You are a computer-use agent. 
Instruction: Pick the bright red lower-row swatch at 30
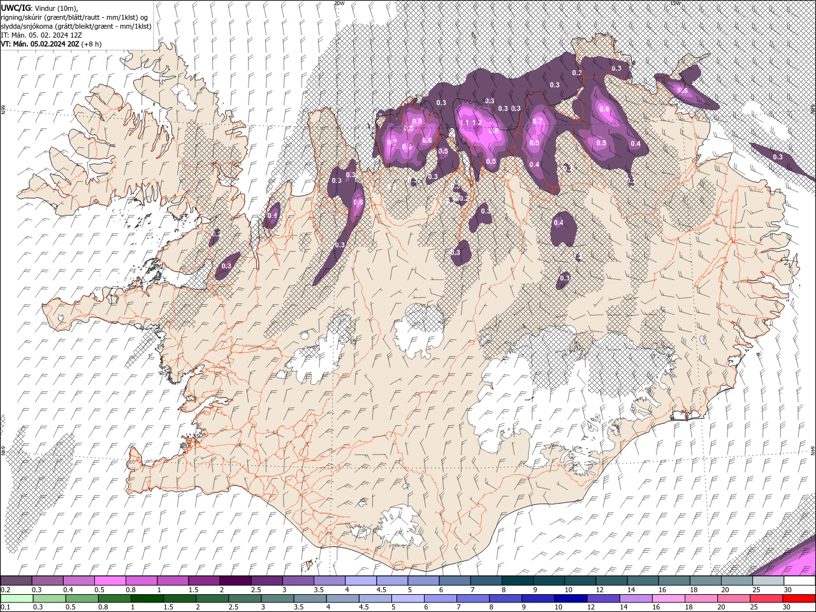[799, 599]
